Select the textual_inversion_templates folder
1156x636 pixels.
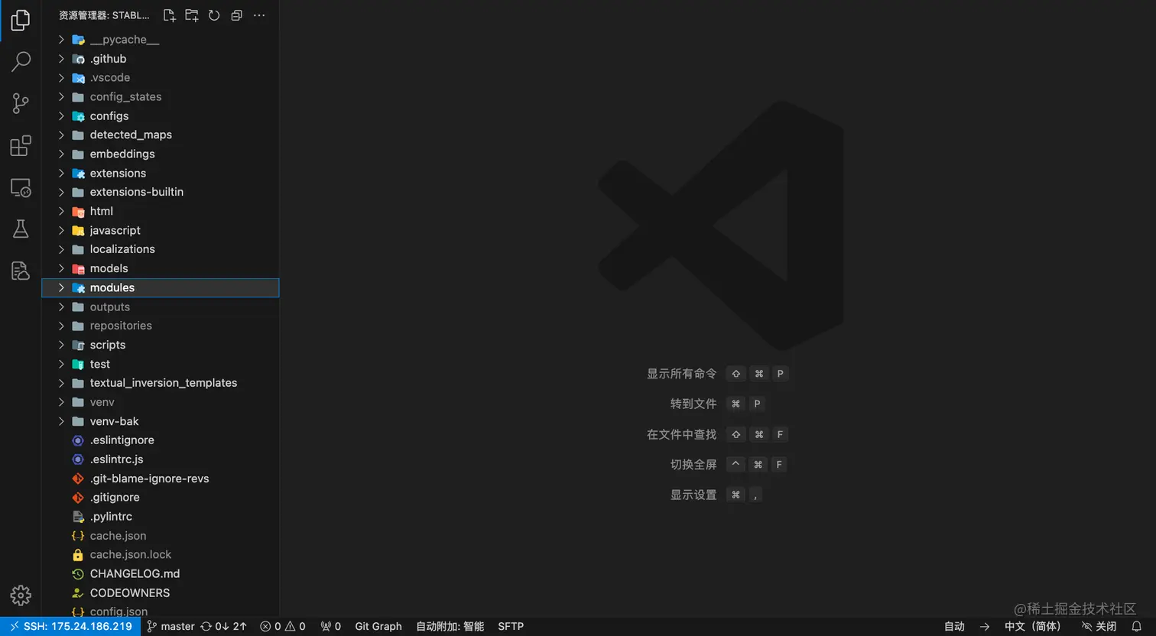pos(161,383)
